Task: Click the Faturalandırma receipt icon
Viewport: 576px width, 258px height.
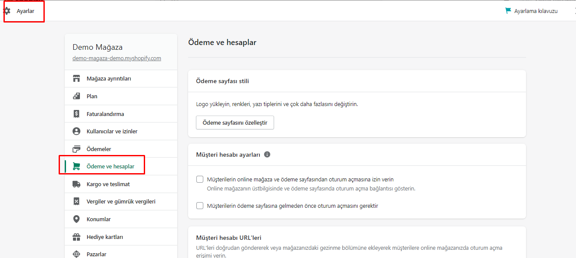Action: pos(76,114)
